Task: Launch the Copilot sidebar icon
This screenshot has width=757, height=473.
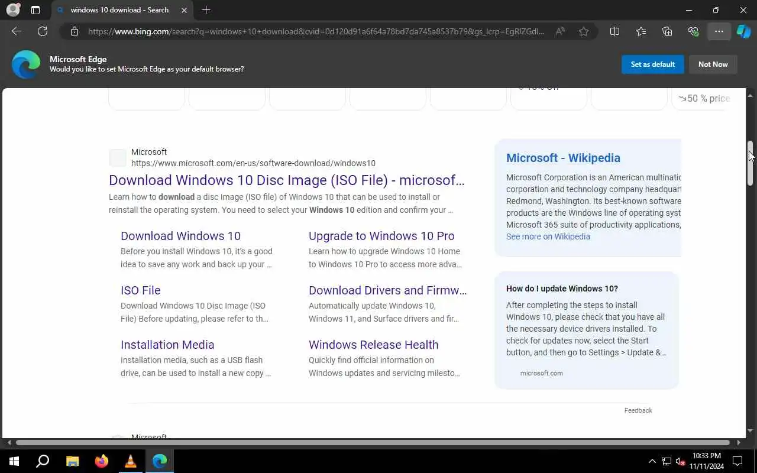Action: (x=744, y=31)
